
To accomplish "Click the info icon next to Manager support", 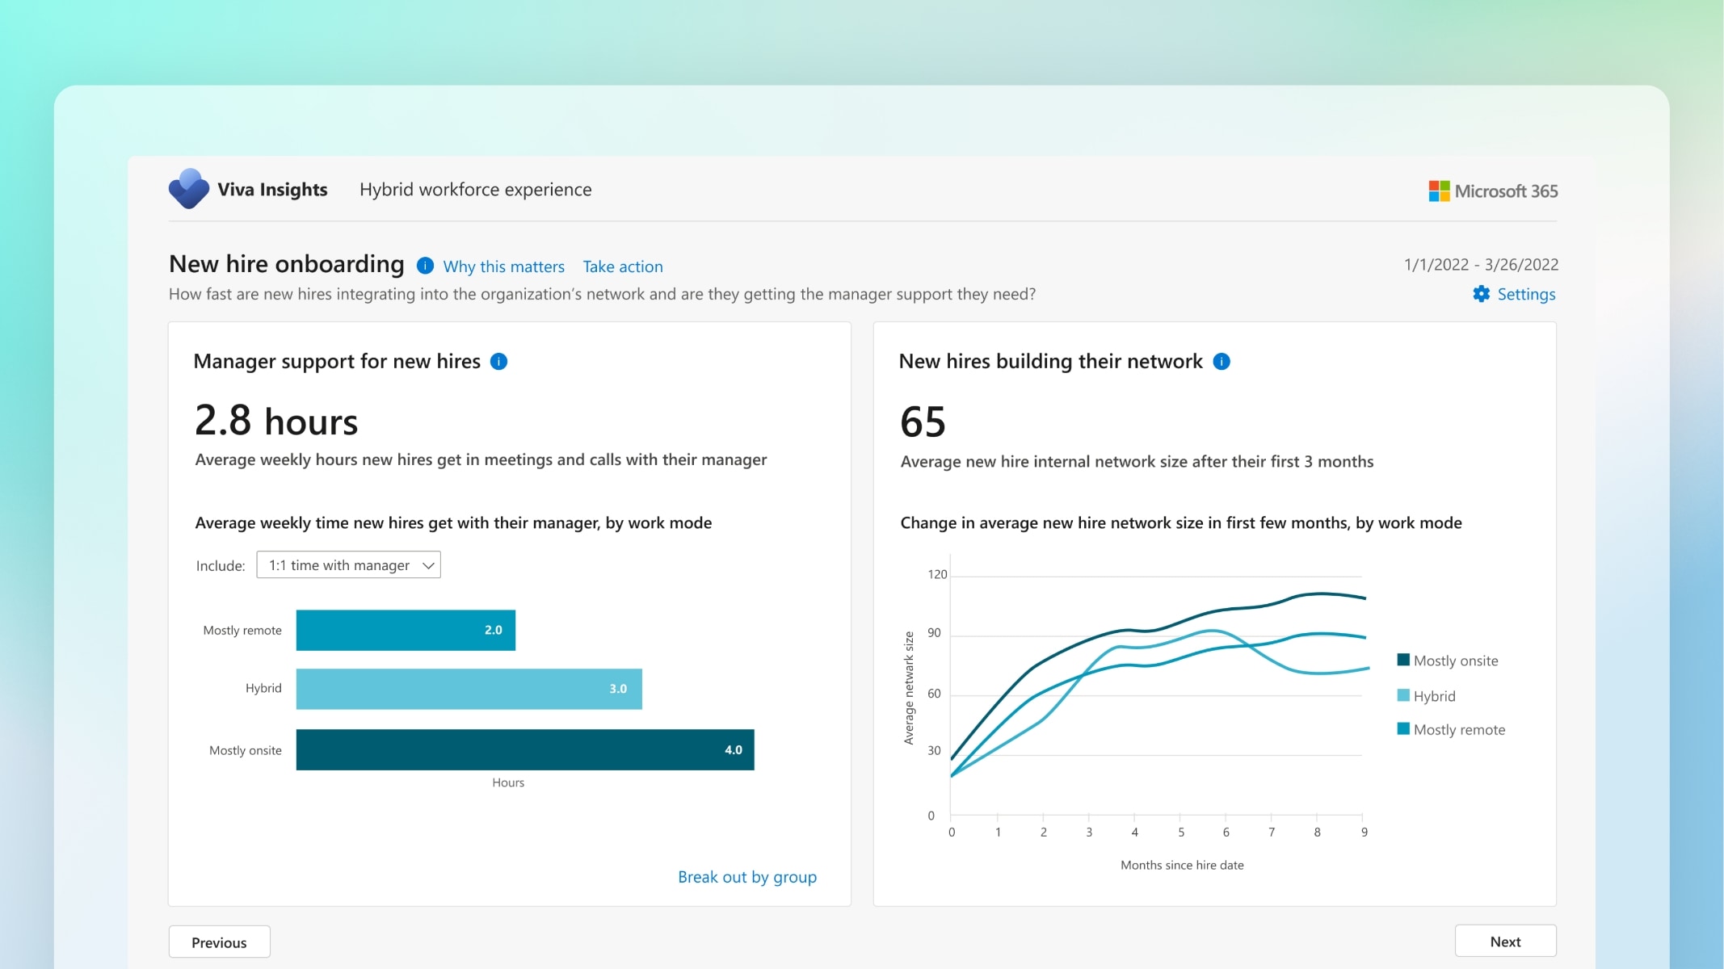I will tap(498, 359).
